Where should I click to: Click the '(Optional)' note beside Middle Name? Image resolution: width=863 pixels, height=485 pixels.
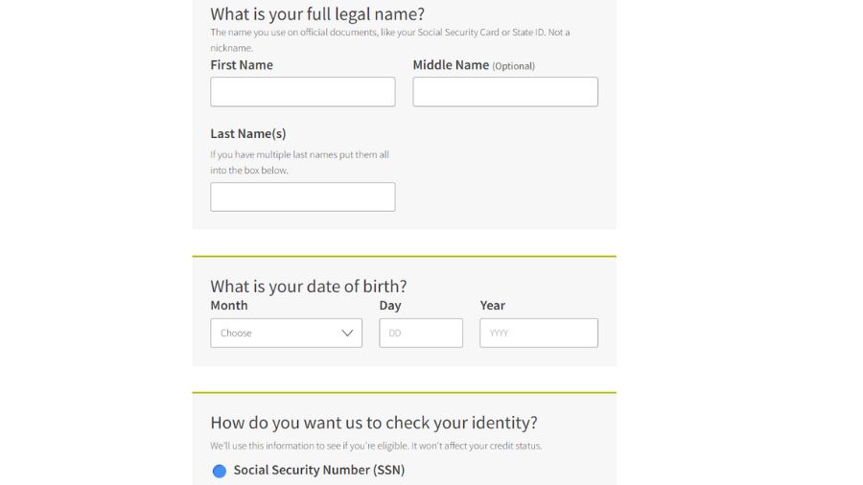(514, 66)
